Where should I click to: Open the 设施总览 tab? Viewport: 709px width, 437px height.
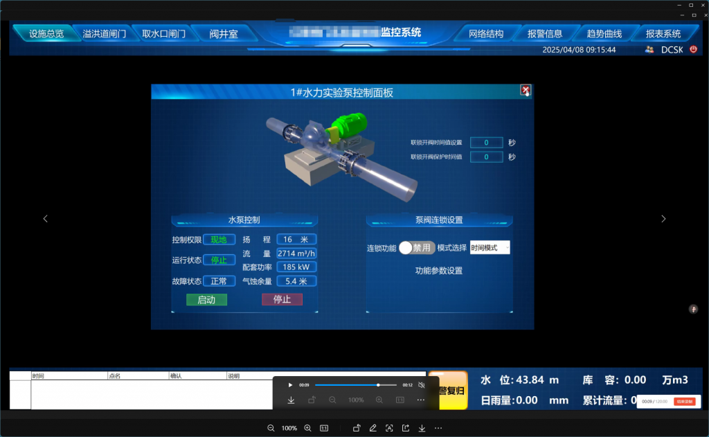[46, 33]
